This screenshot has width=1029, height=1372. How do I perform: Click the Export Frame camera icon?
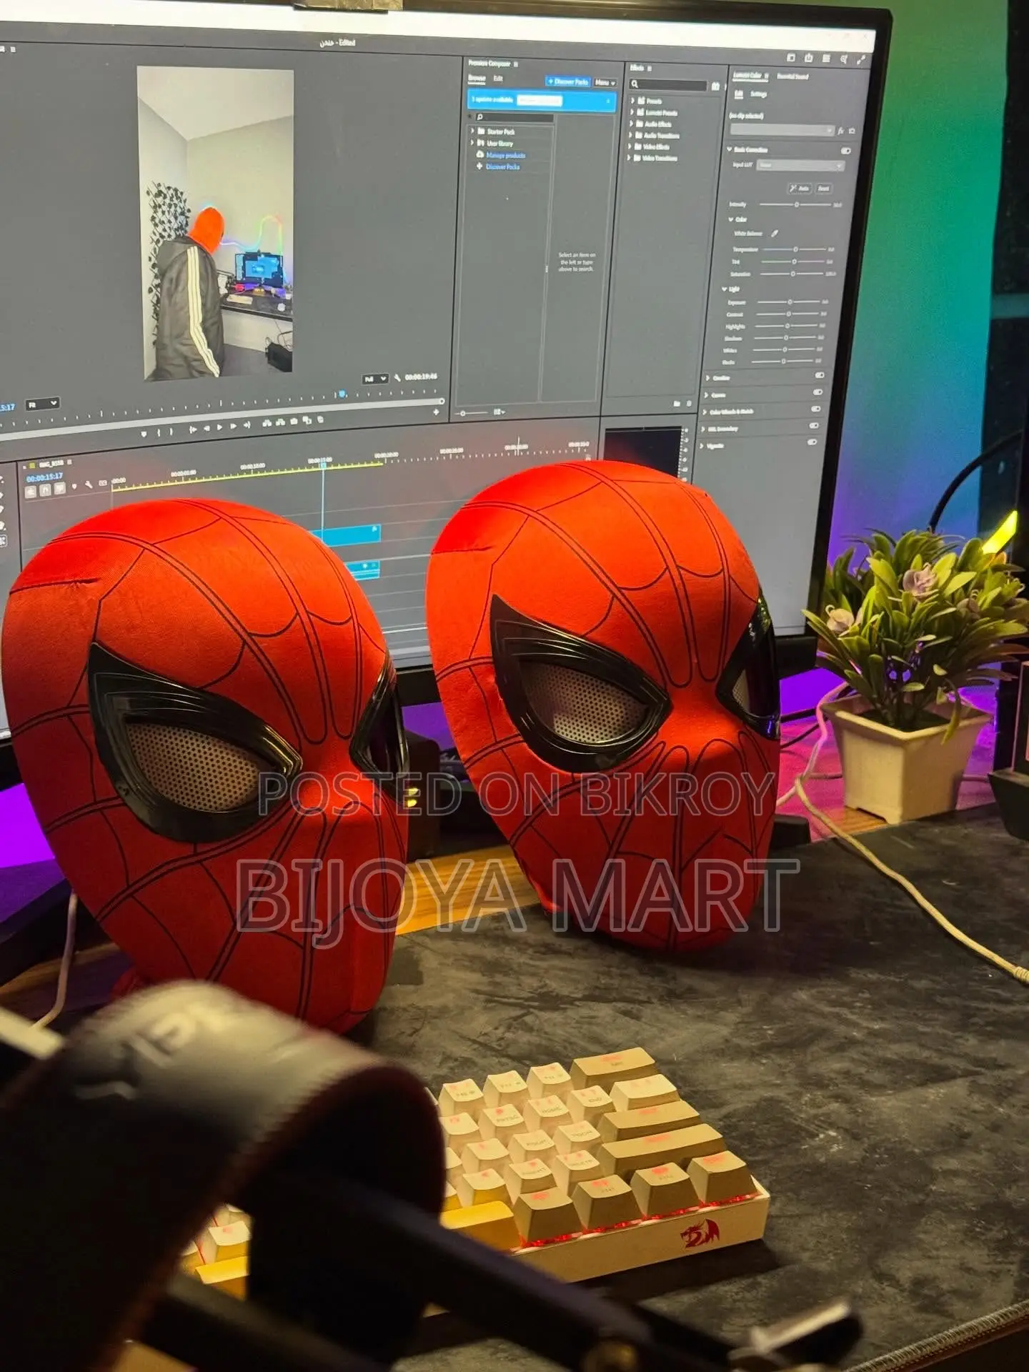click(x=294, y=421)
